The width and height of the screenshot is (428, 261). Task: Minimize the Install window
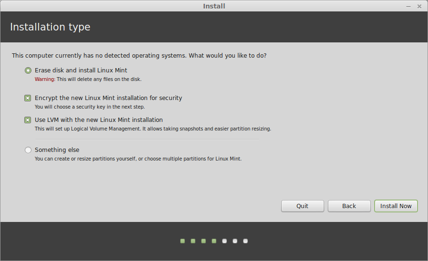point(408,6)
